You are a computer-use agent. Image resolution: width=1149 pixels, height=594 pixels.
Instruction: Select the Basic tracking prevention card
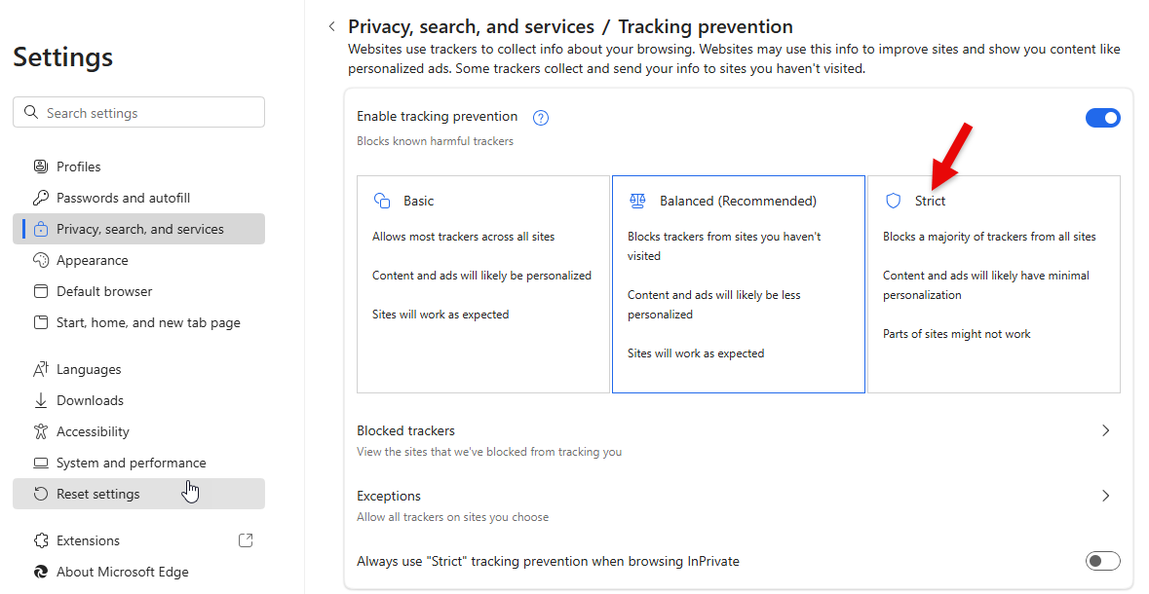483,284
